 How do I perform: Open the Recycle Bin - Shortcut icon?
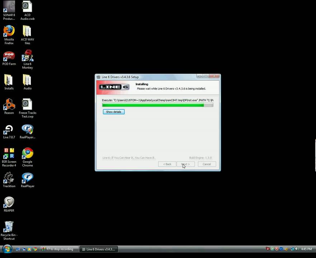coord(9,231)
